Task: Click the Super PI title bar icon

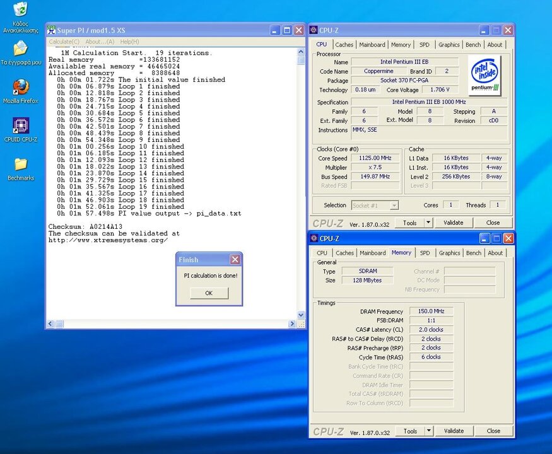Action: 51,30
